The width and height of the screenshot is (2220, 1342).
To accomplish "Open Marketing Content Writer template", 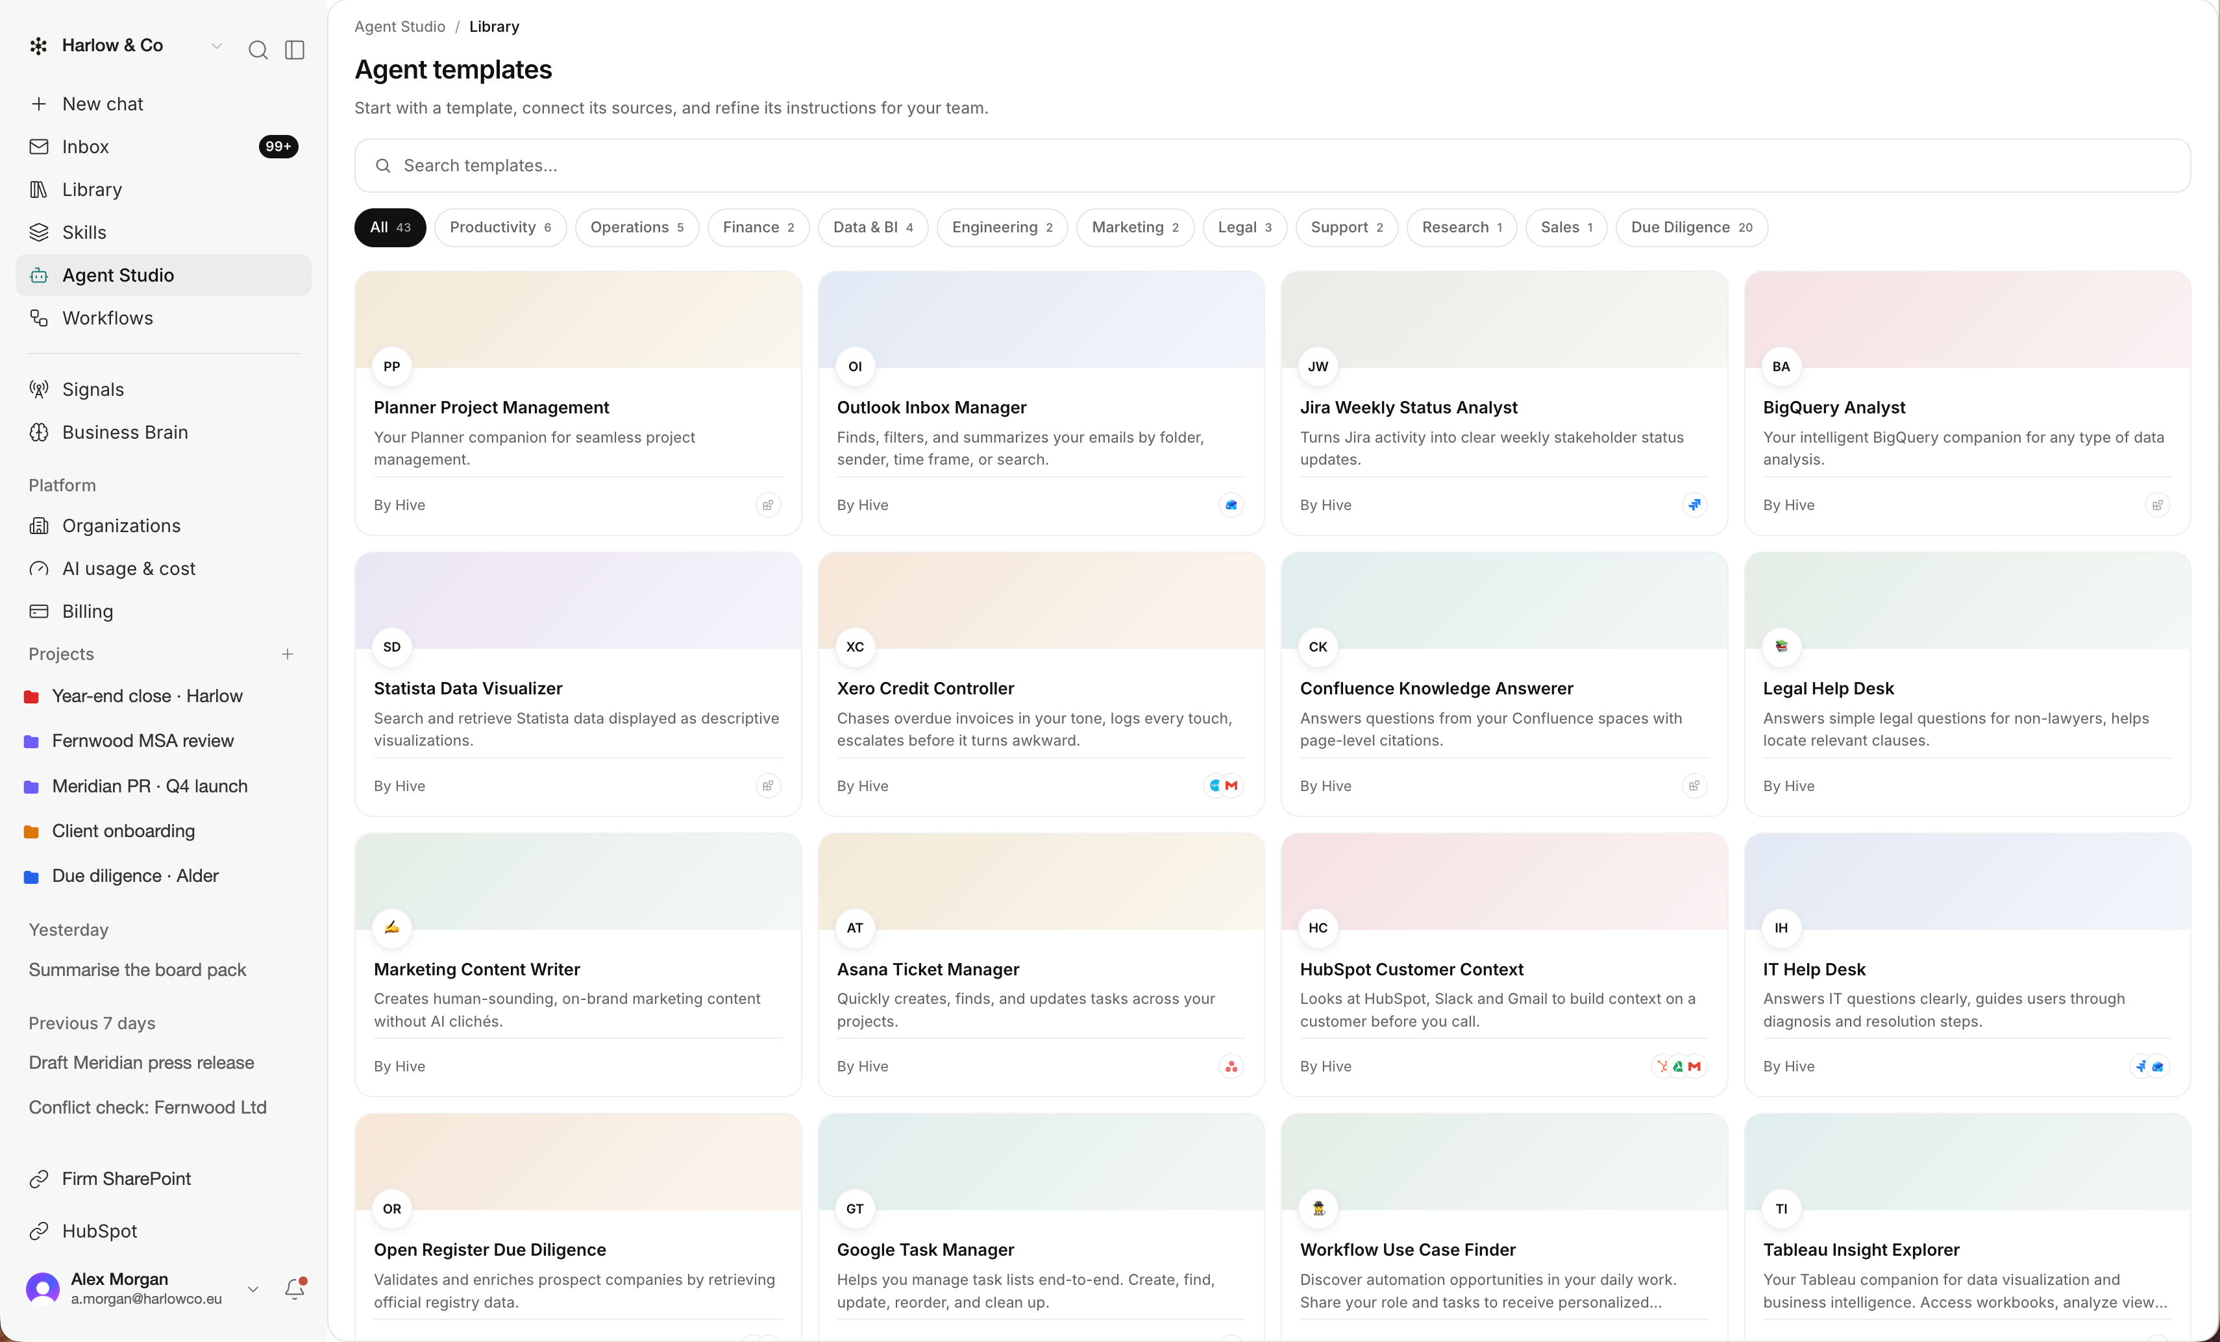I will click(578, 964).
